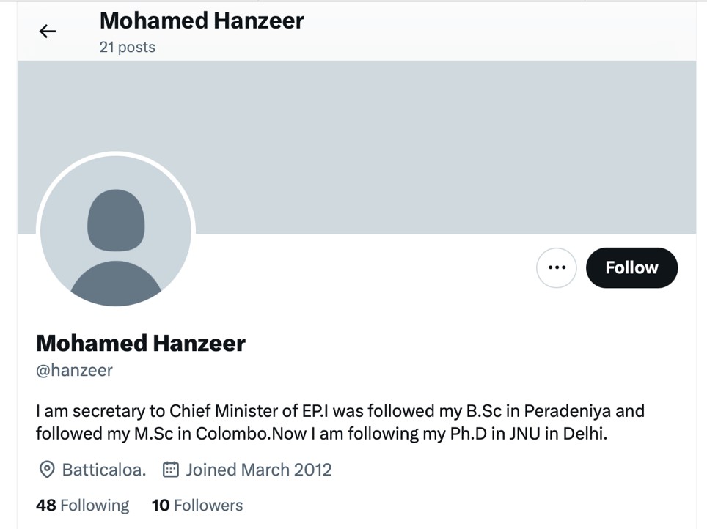Click the @hanzeer handle text
The width and height of the screenshot is (707, 529).
pyautogui.click(x=74, y=370)
